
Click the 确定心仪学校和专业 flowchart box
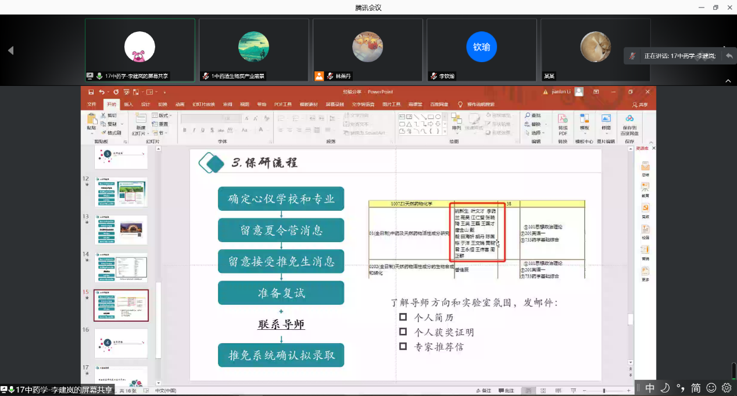[x=281, y=199]
